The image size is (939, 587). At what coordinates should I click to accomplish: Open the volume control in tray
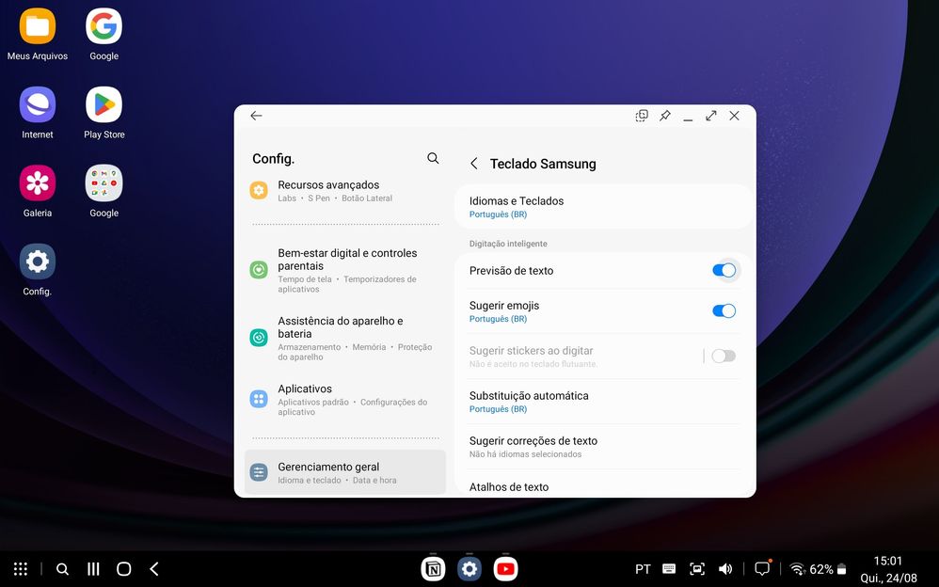coord(725,569)
